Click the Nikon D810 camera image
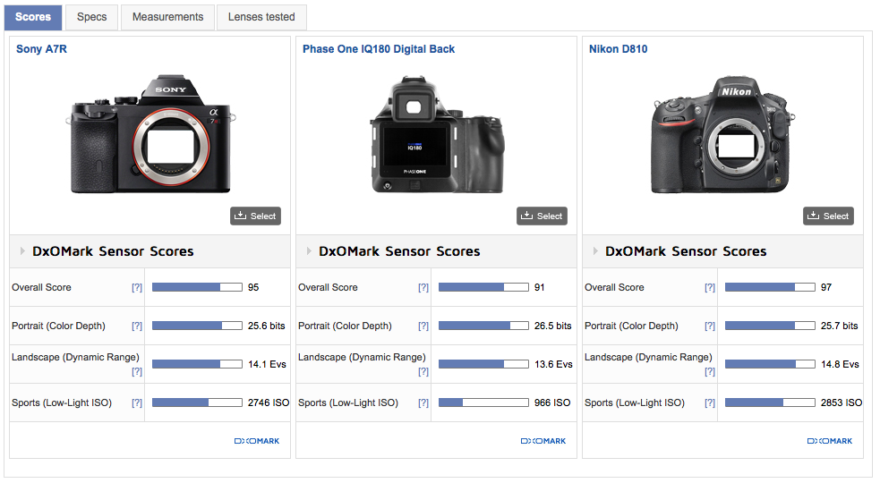Image resolution: width=880 pixels, height=483 pixels. click(722, 135)
